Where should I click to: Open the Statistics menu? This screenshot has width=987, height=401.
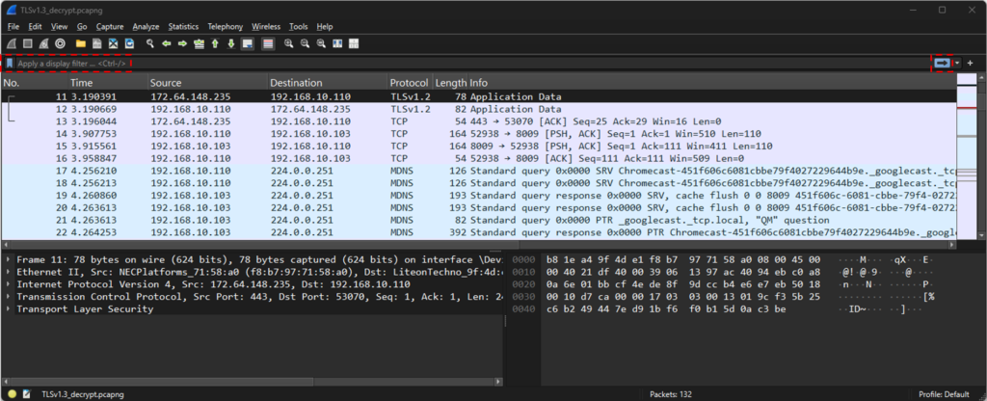182,27
